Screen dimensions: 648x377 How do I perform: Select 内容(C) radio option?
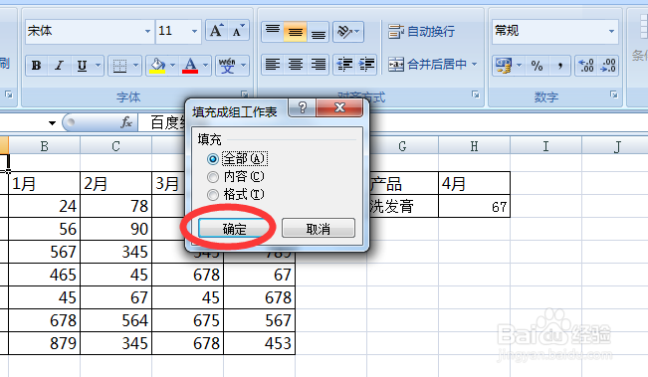(236, 177)
